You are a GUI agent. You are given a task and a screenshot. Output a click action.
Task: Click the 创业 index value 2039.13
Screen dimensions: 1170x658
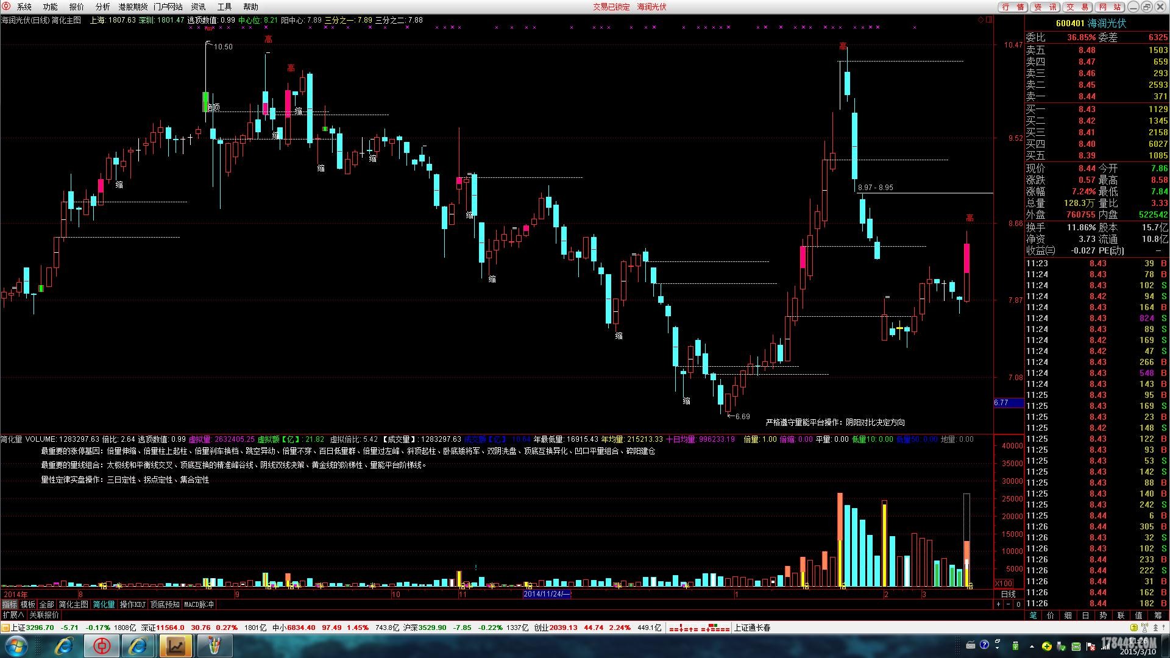(564, 628)
